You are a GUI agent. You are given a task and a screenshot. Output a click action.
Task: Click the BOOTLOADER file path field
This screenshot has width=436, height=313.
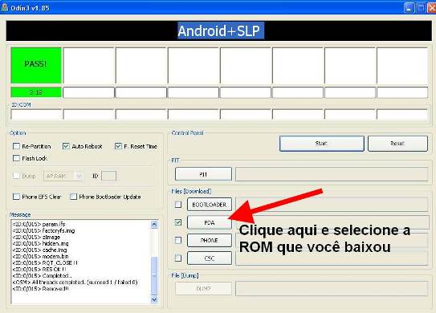coord(332,205)
